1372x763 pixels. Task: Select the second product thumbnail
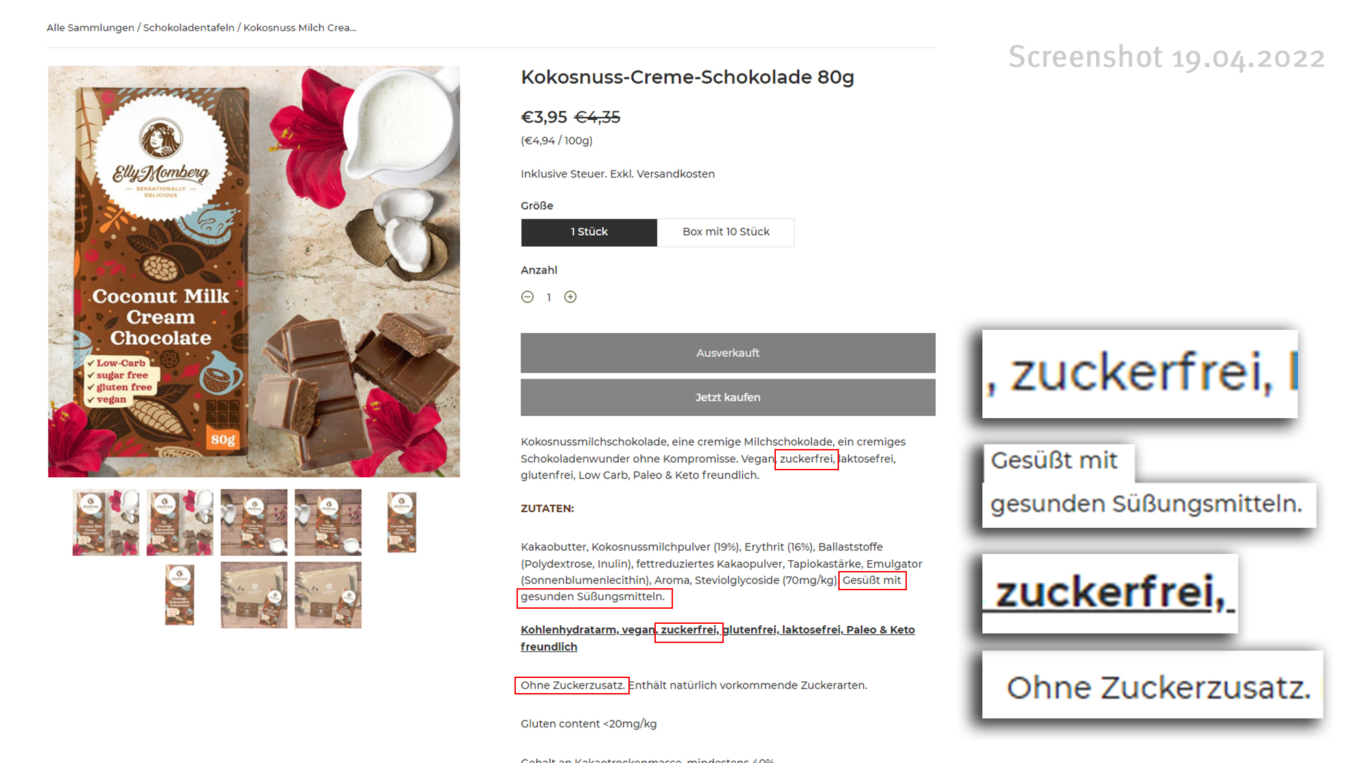(x=180, y=522)
